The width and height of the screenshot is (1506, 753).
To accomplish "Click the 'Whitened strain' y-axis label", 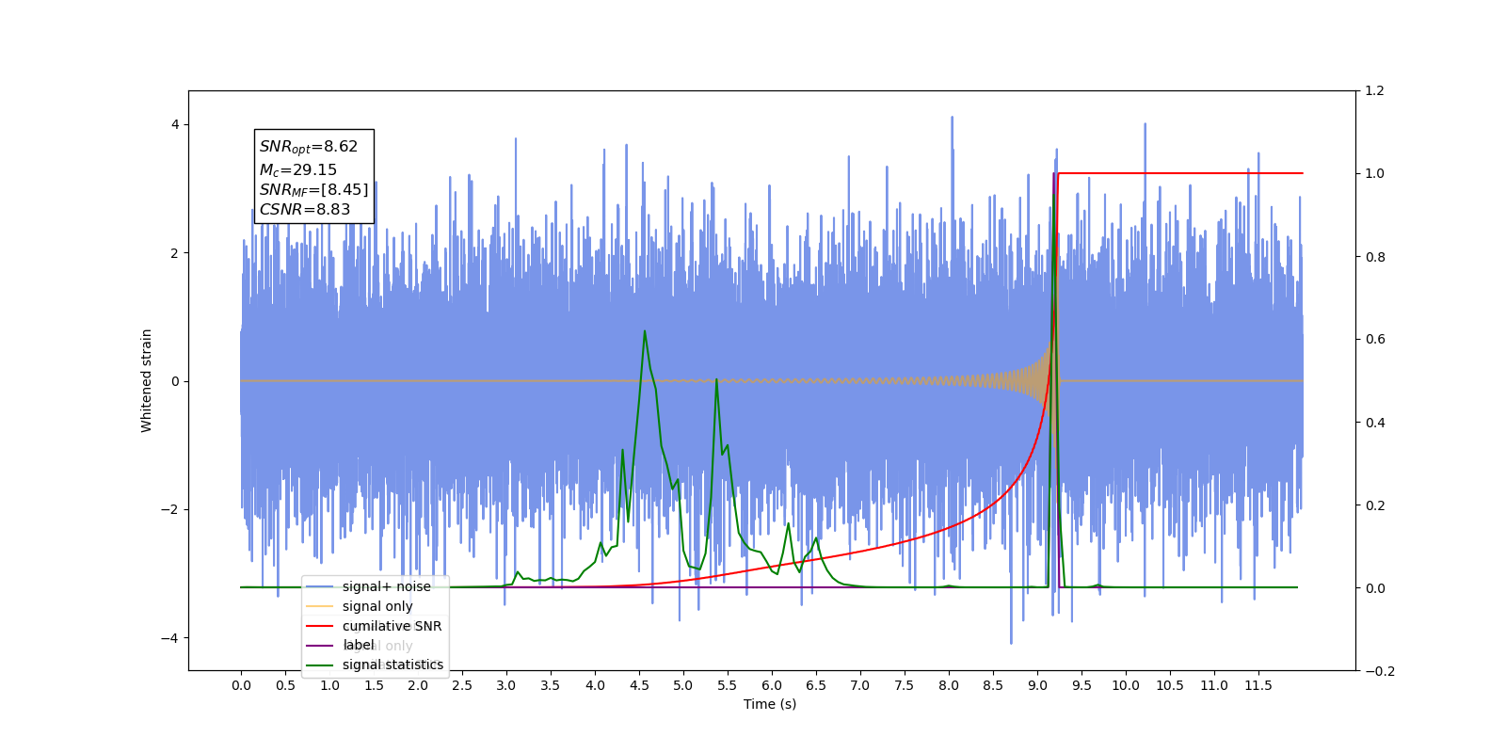I will pyautogui.click(x=146, y=380).
